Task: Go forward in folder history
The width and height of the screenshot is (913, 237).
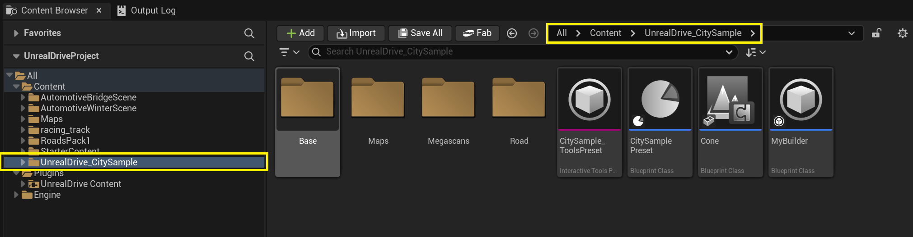Action: 534,33
